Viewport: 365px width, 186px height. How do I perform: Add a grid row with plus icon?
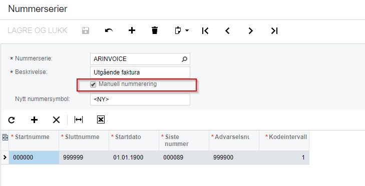34,120
